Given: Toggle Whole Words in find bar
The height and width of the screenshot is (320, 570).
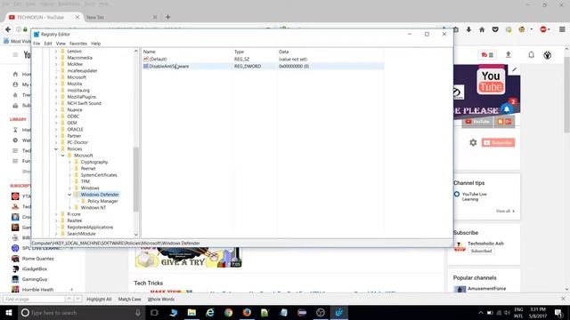Looking at the screenshot, I should [161, 300].
